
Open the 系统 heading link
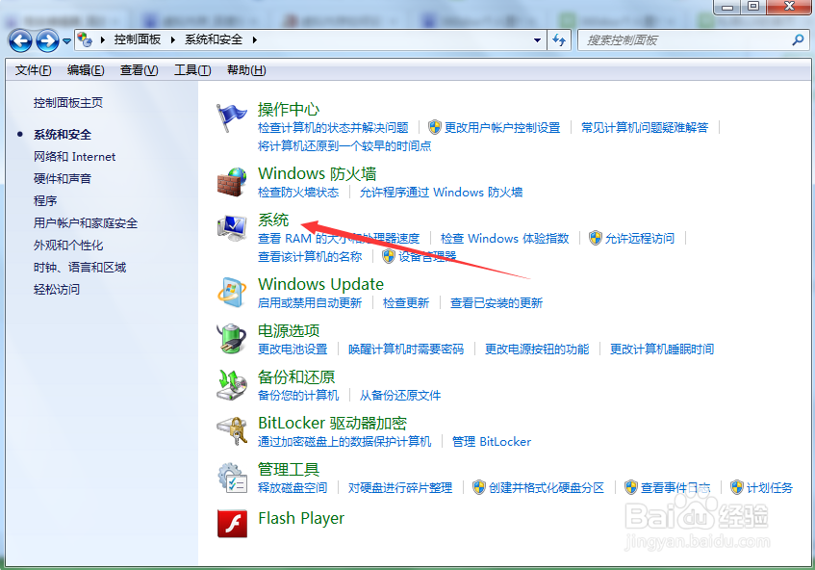(x=273, y=220)
